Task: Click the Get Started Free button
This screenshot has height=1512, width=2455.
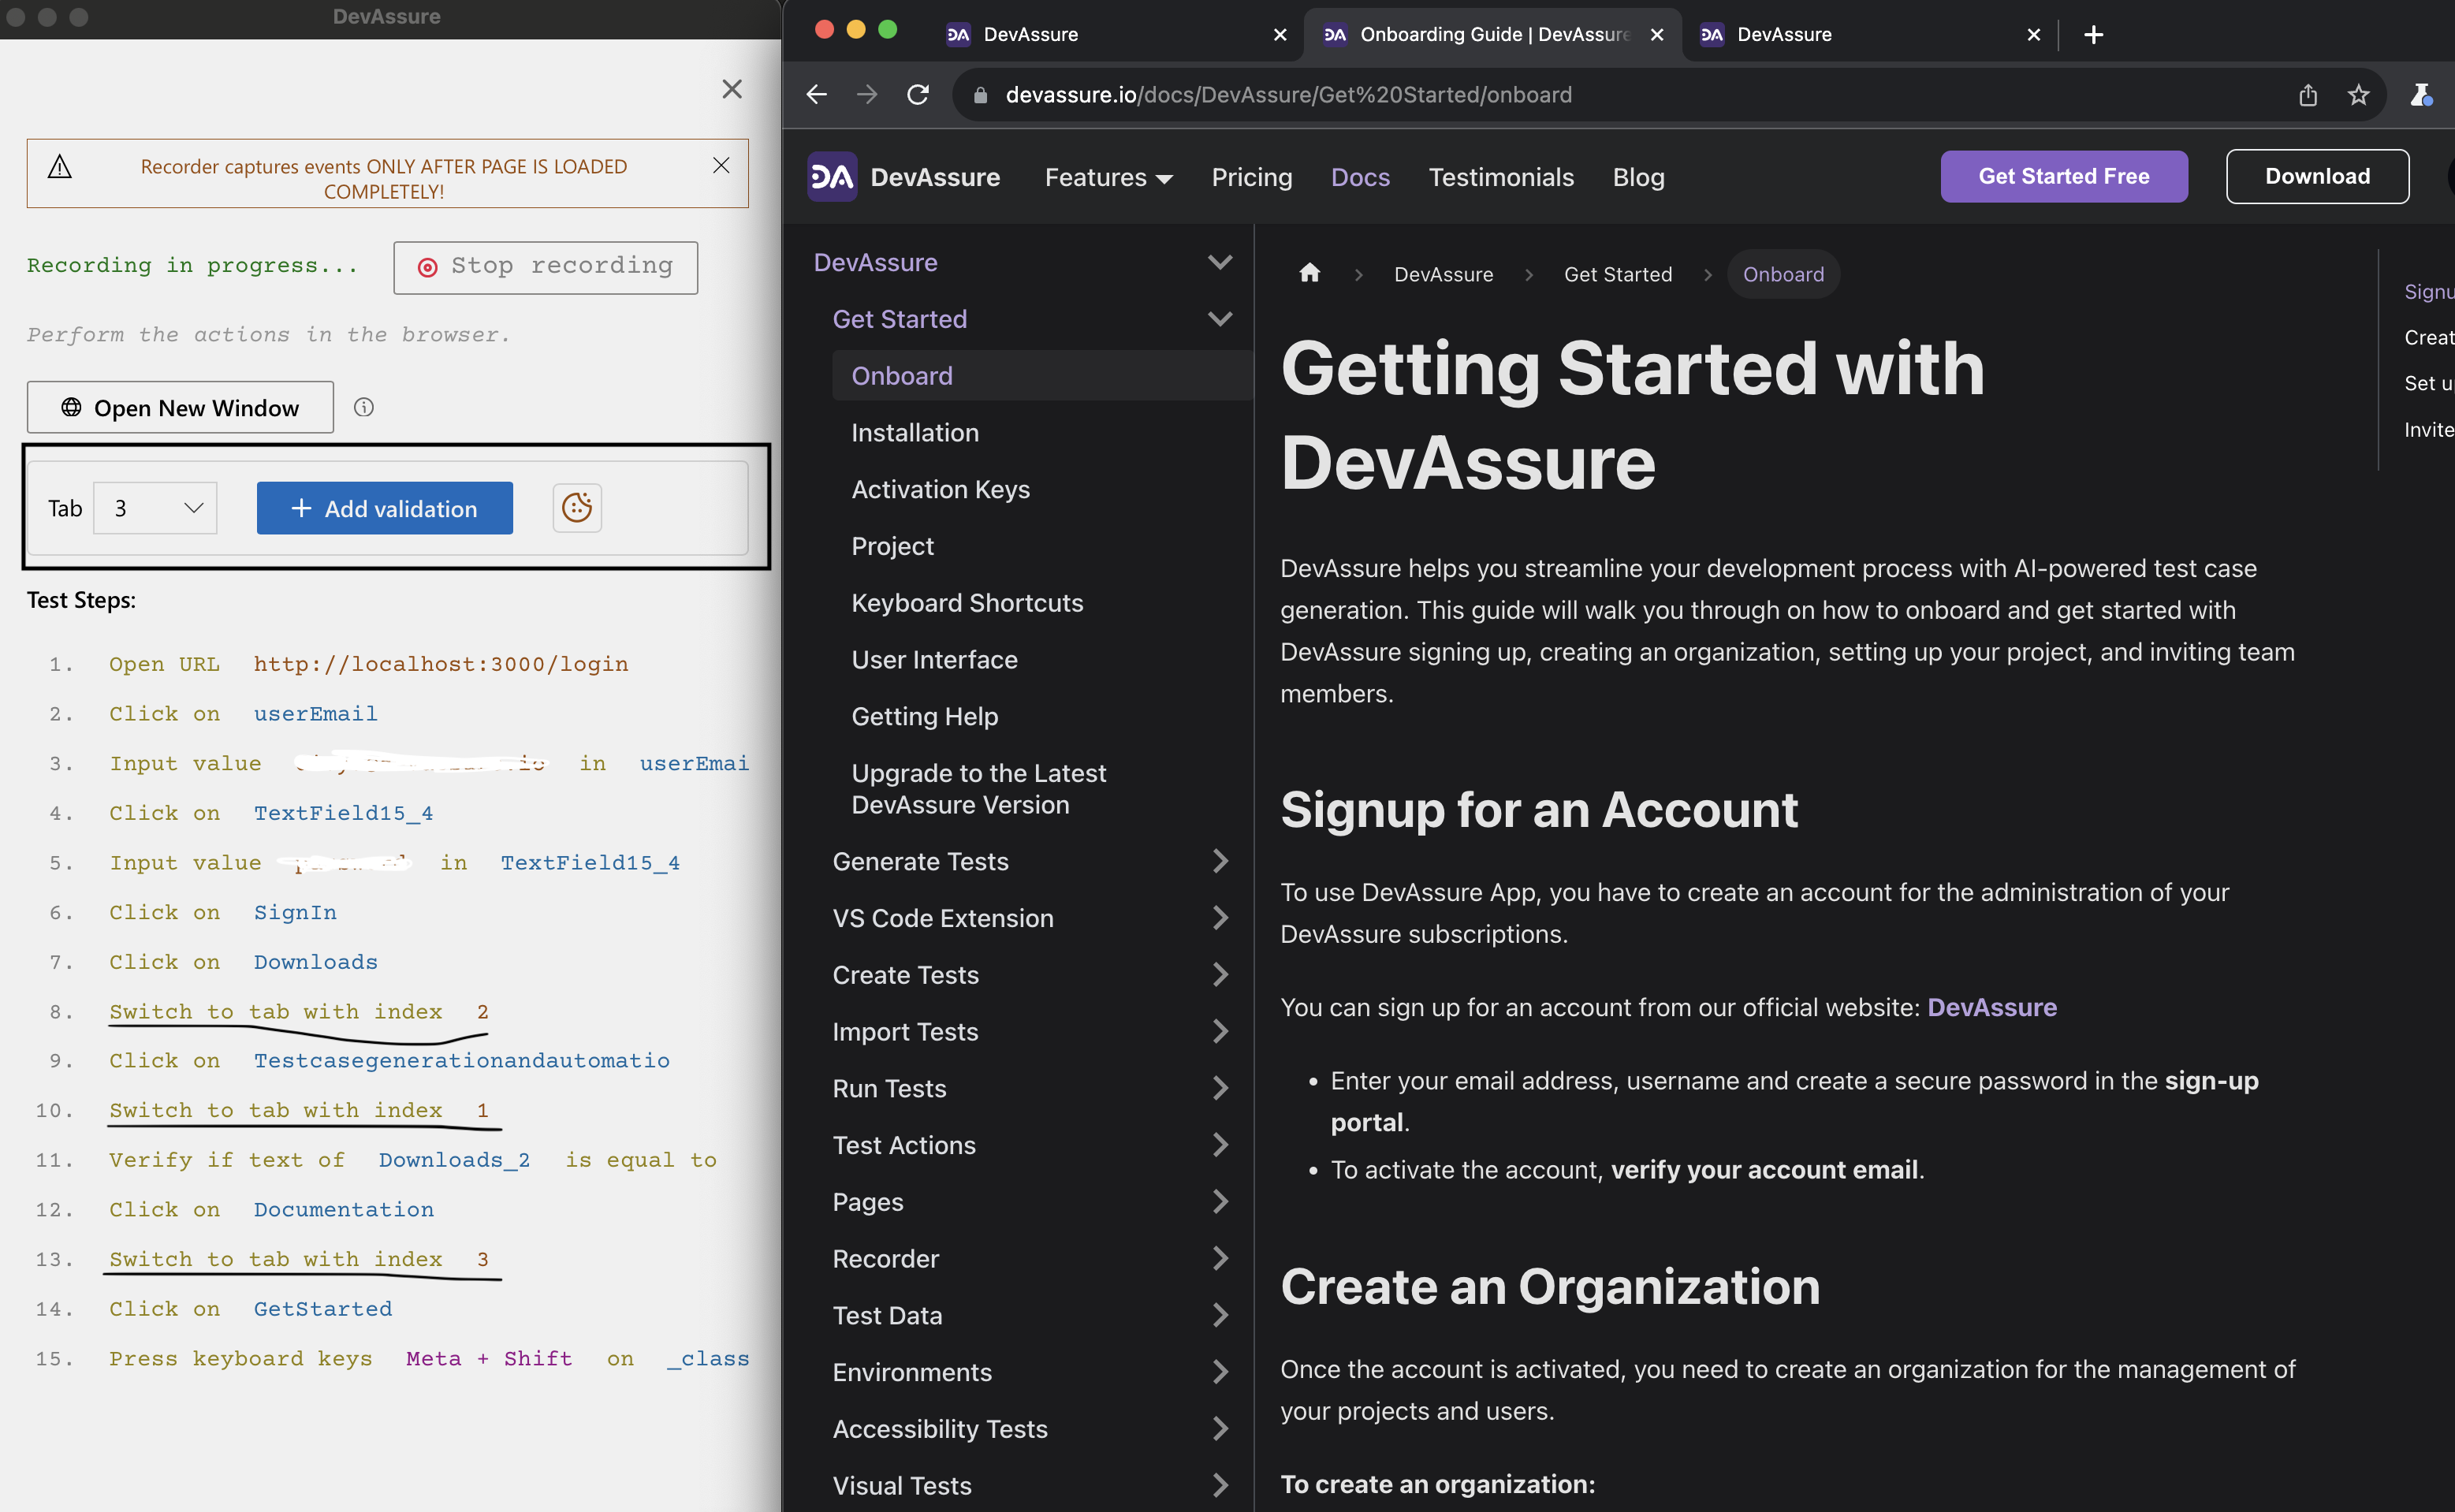Action: [x=2063, y=176]
